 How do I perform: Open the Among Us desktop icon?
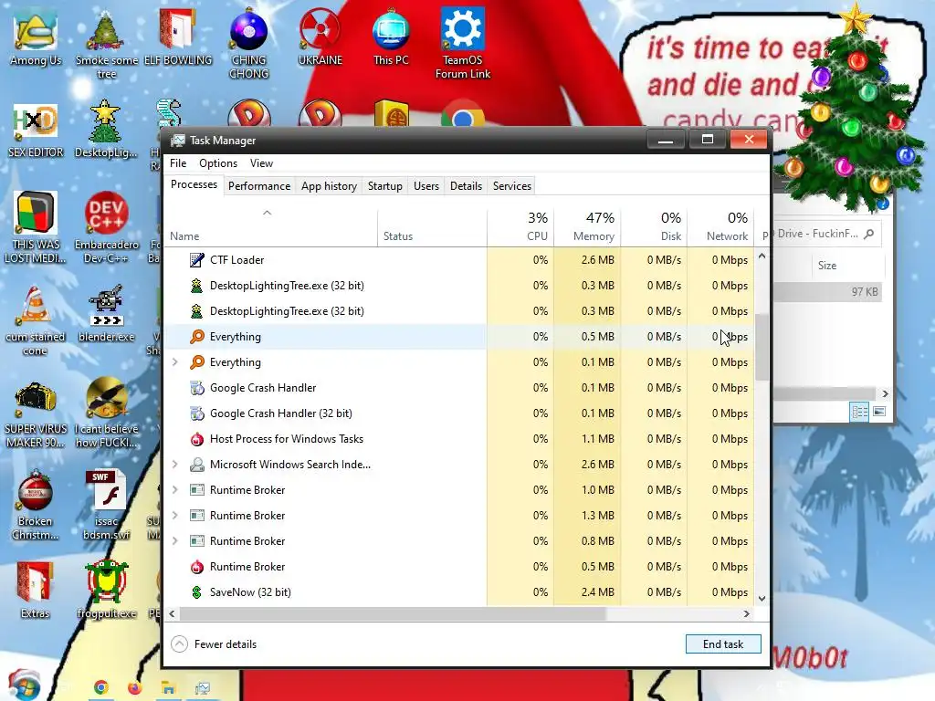pos(36,30)
